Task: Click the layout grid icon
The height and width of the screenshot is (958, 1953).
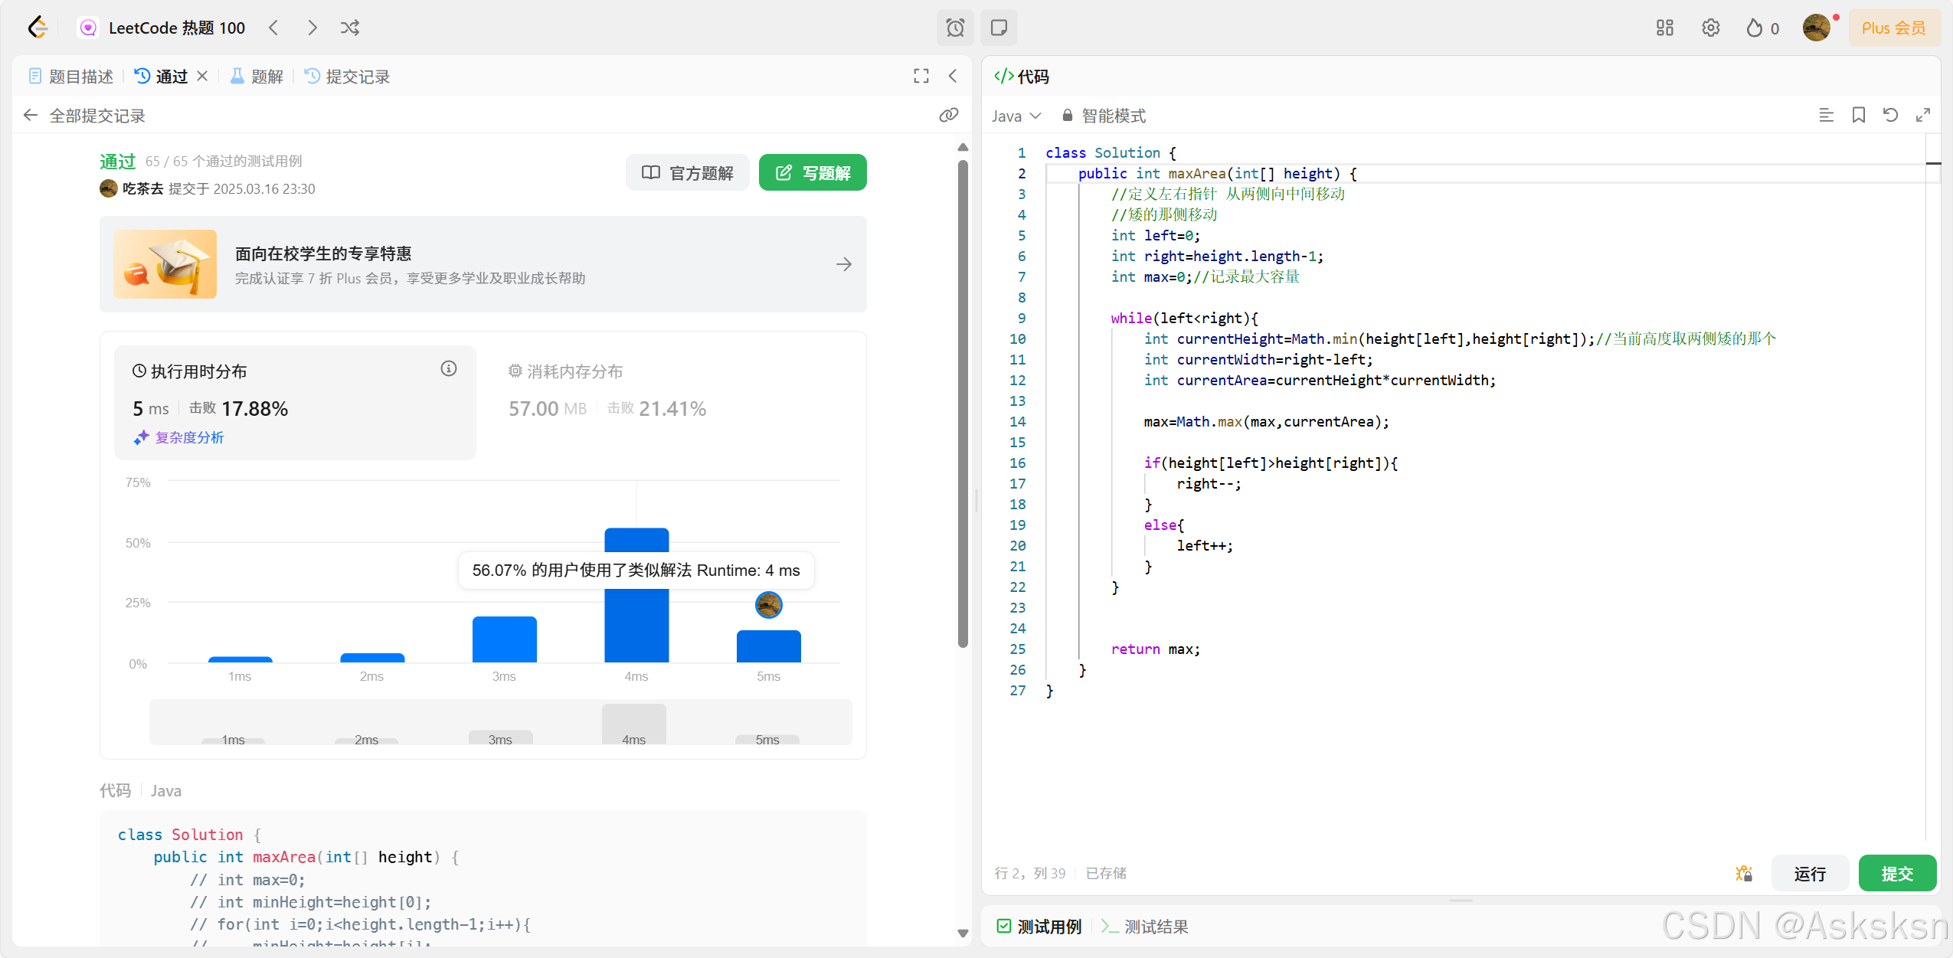Action: pyautogui.click(x=1664, y=28)
